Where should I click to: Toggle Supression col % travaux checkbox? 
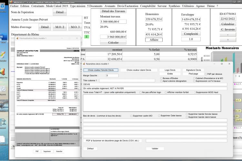pos(194,81)
